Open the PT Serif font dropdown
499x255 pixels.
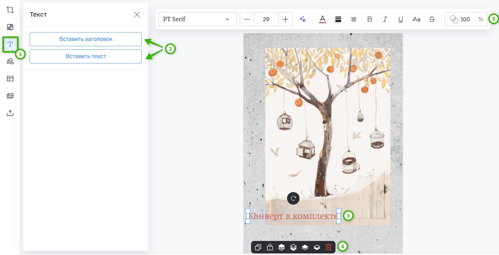198,19
